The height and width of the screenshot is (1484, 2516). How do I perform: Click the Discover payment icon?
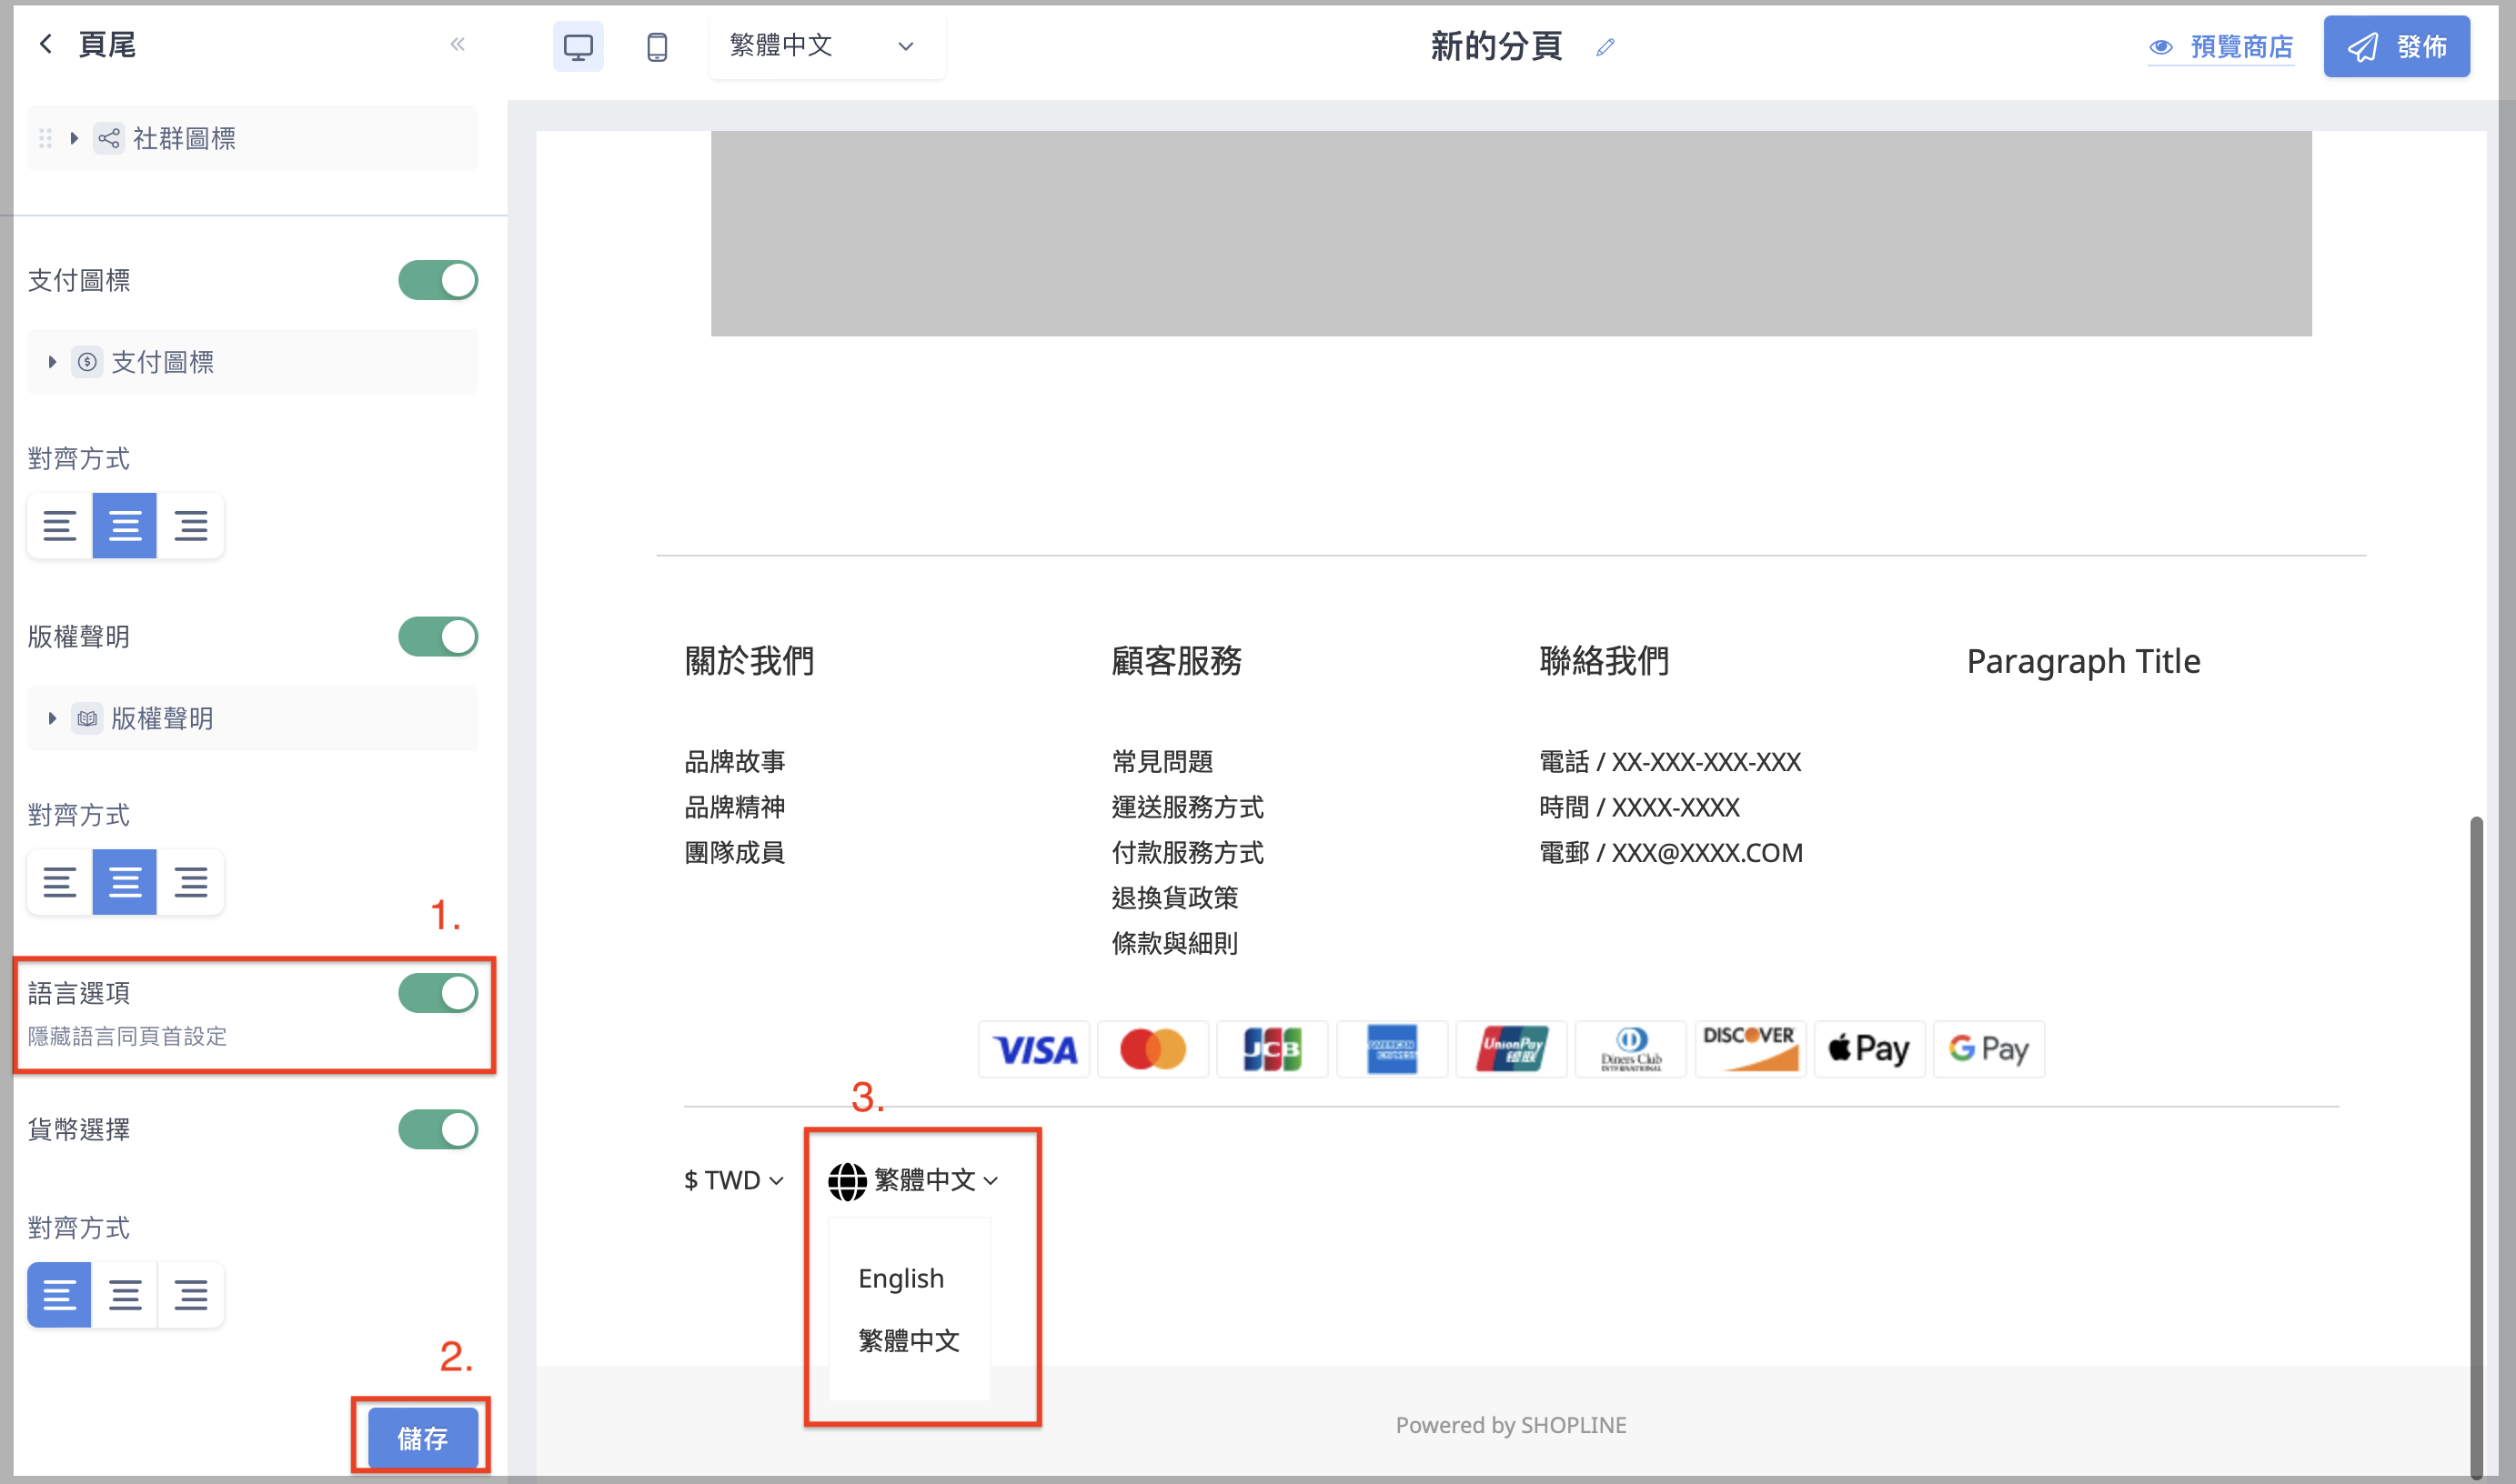pyautogui.click(x=1750, y=1049)
